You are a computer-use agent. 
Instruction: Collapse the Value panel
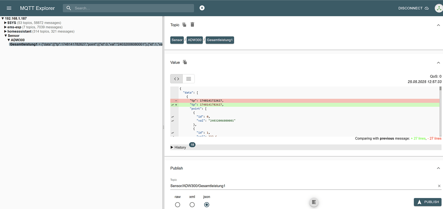click(x=439, y=63)
